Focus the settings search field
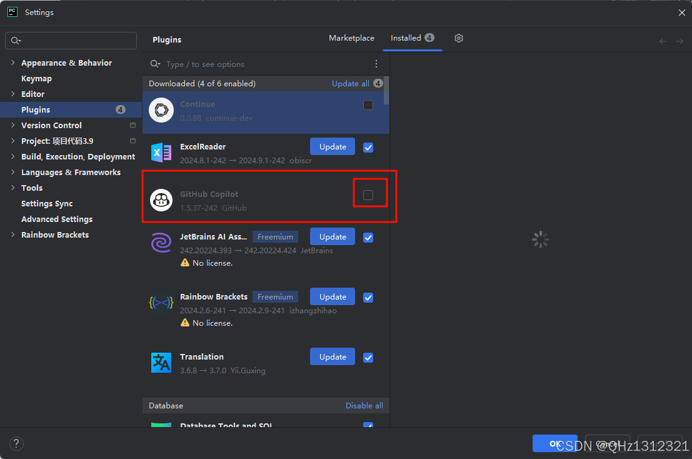 coord(71,41)
